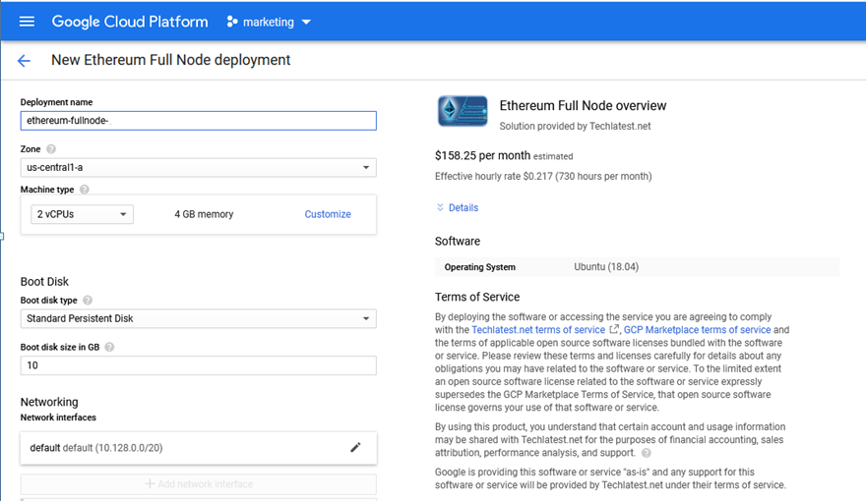Open the GCP Marketplace terms of service link

pyautogui.click(x=697, y=330)
